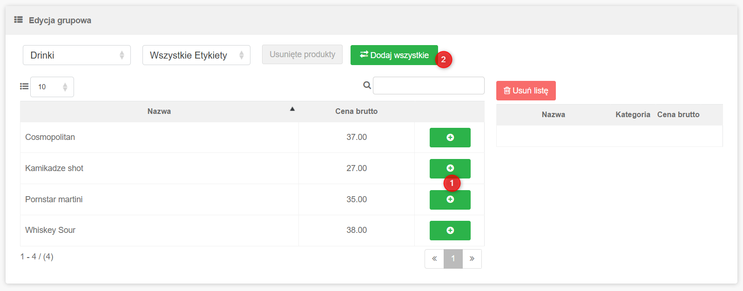Viewport: 743px width, 291px height.
Task: Click the sort arrow in Nazwa column
Action: coord(292,109)
